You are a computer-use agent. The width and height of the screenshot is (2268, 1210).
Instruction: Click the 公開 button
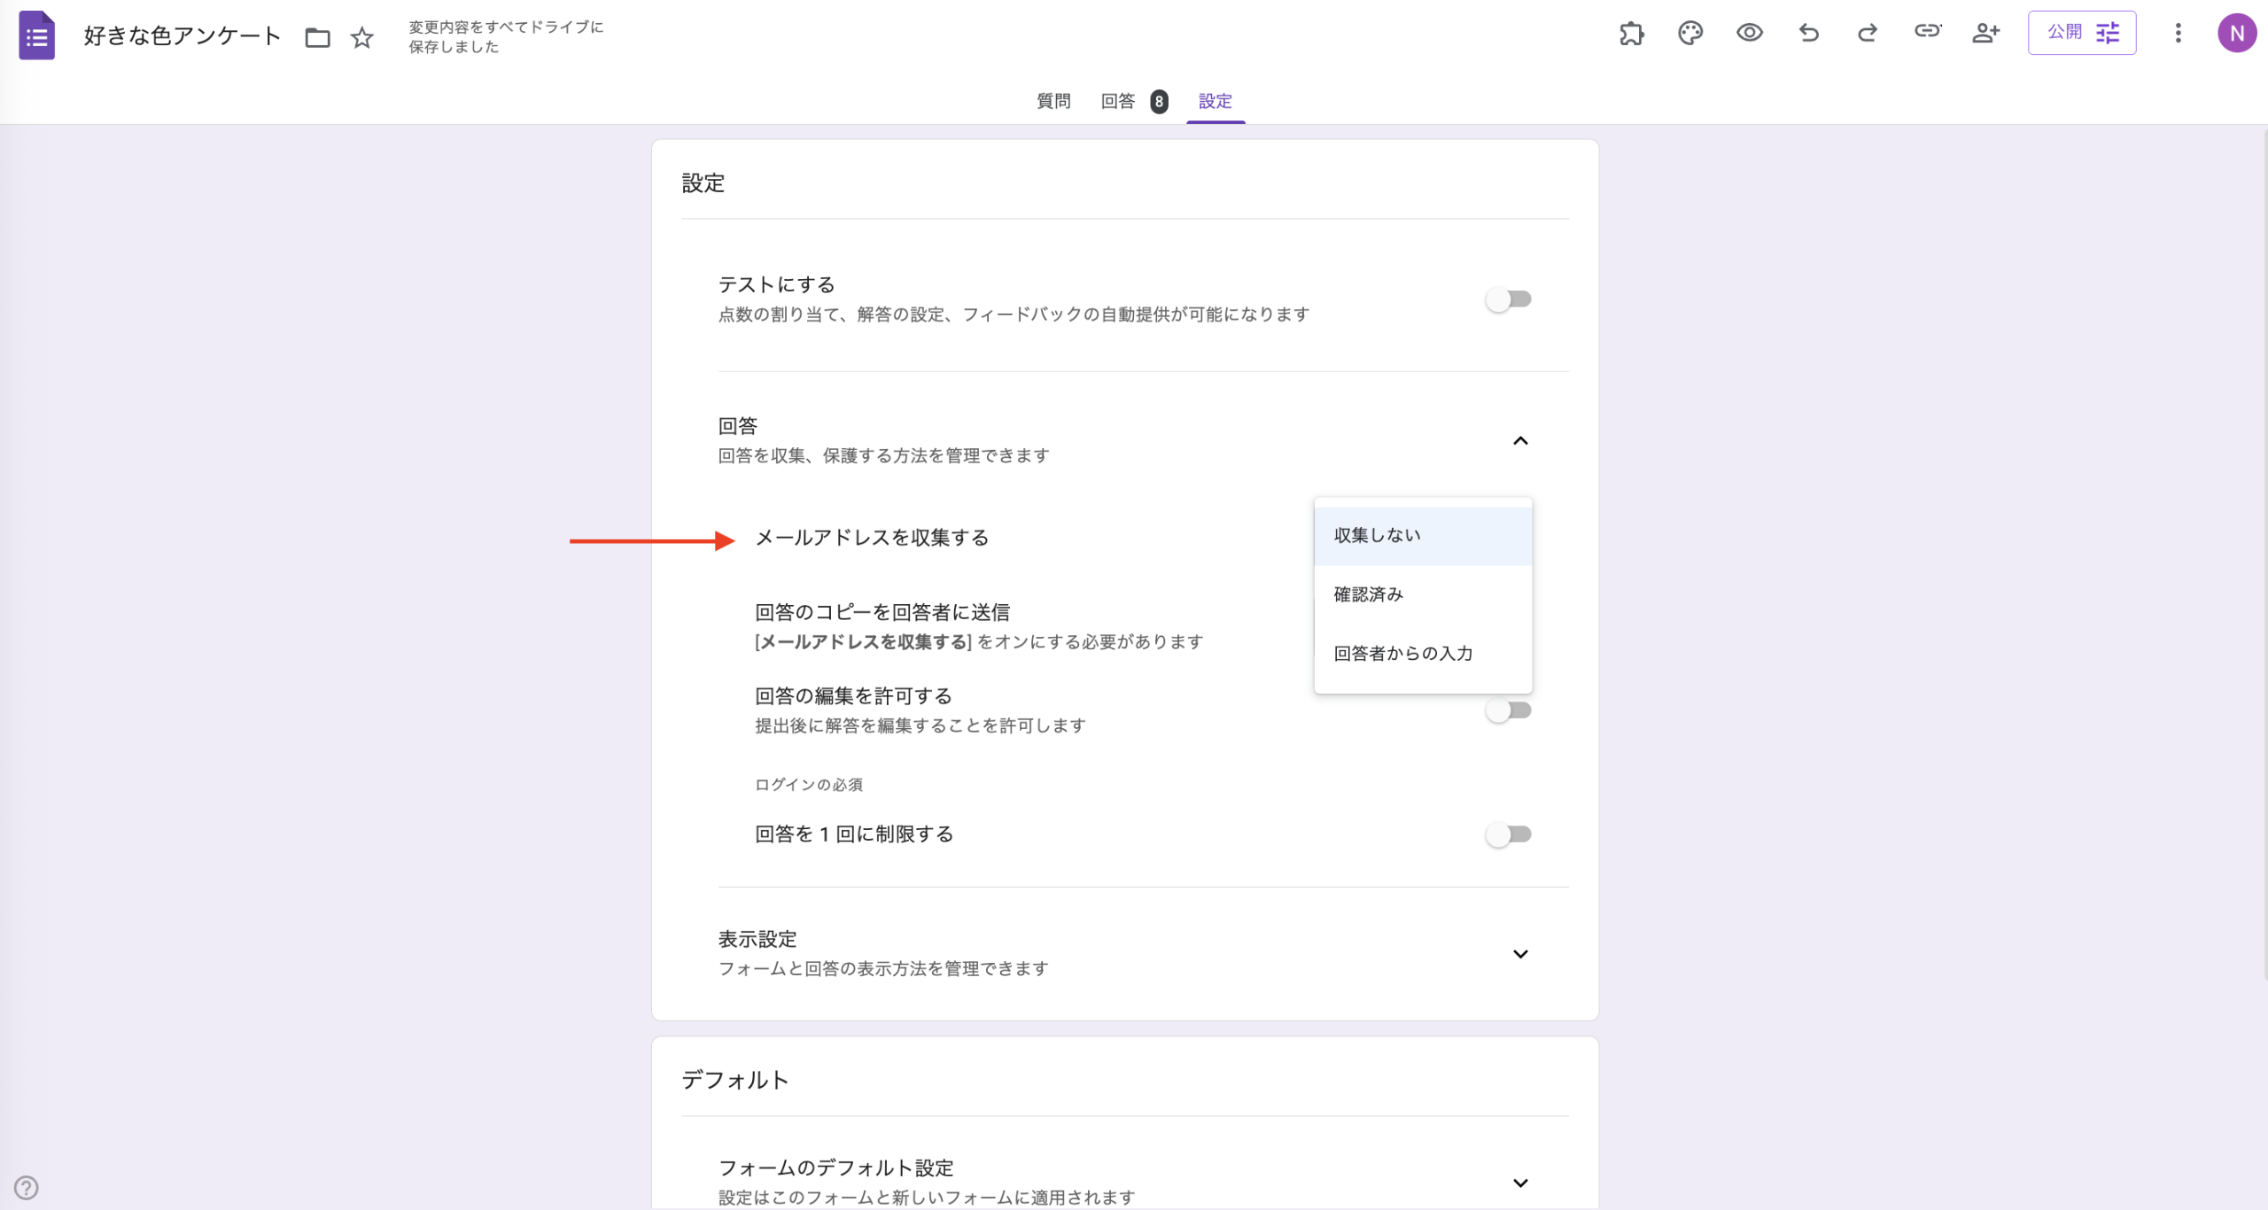(2065, 32)
